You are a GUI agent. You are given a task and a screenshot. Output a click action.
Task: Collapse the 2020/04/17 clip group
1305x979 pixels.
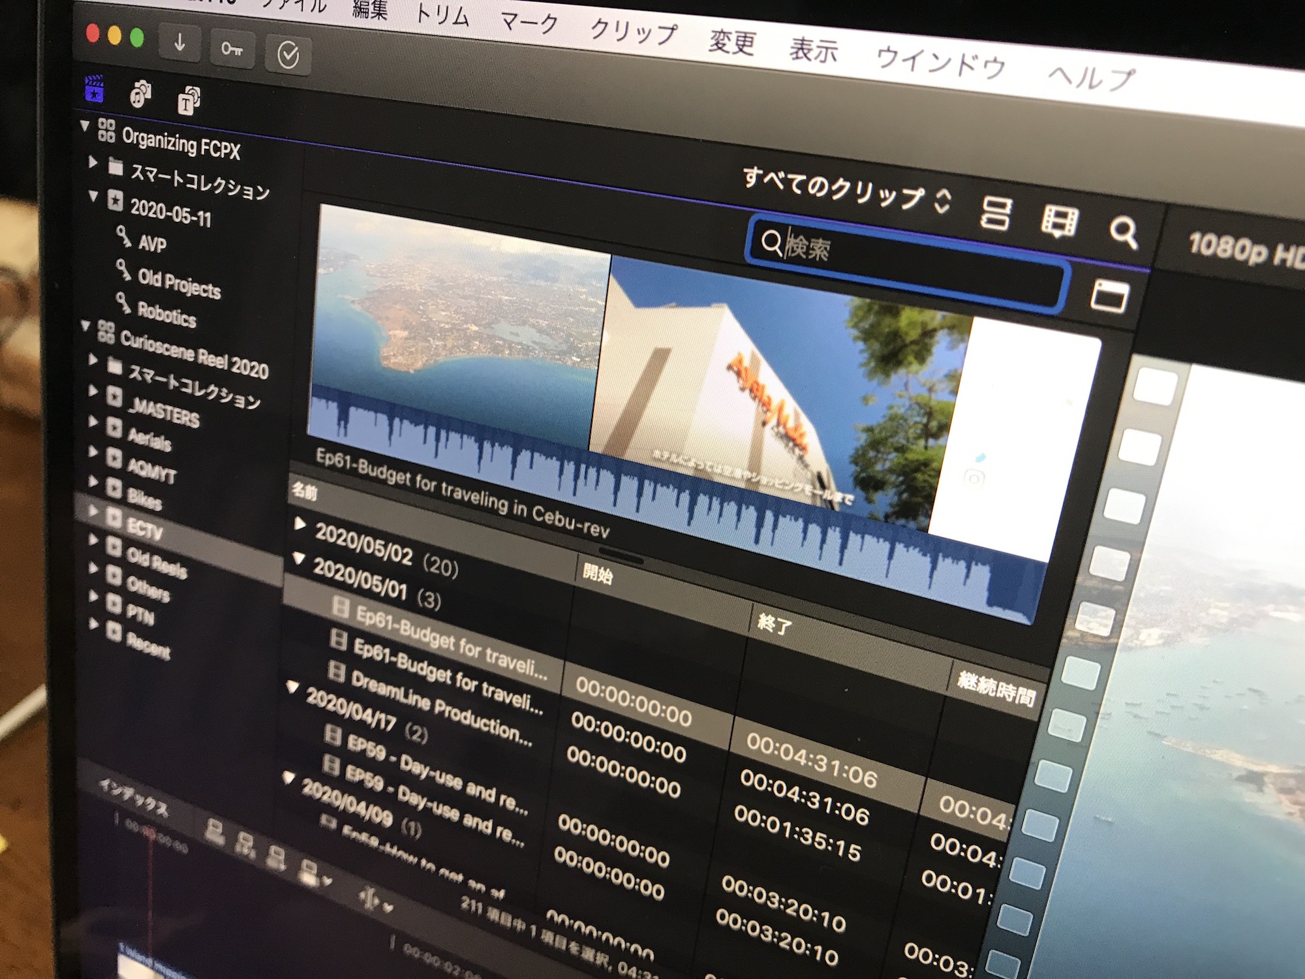[x=293, y=687]
